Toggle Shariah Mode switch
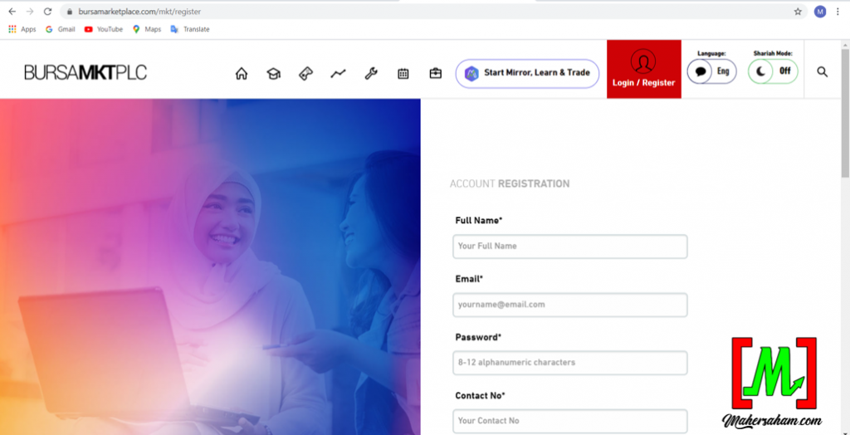Viewport: 850px width, 435px height. coord(773,71)
